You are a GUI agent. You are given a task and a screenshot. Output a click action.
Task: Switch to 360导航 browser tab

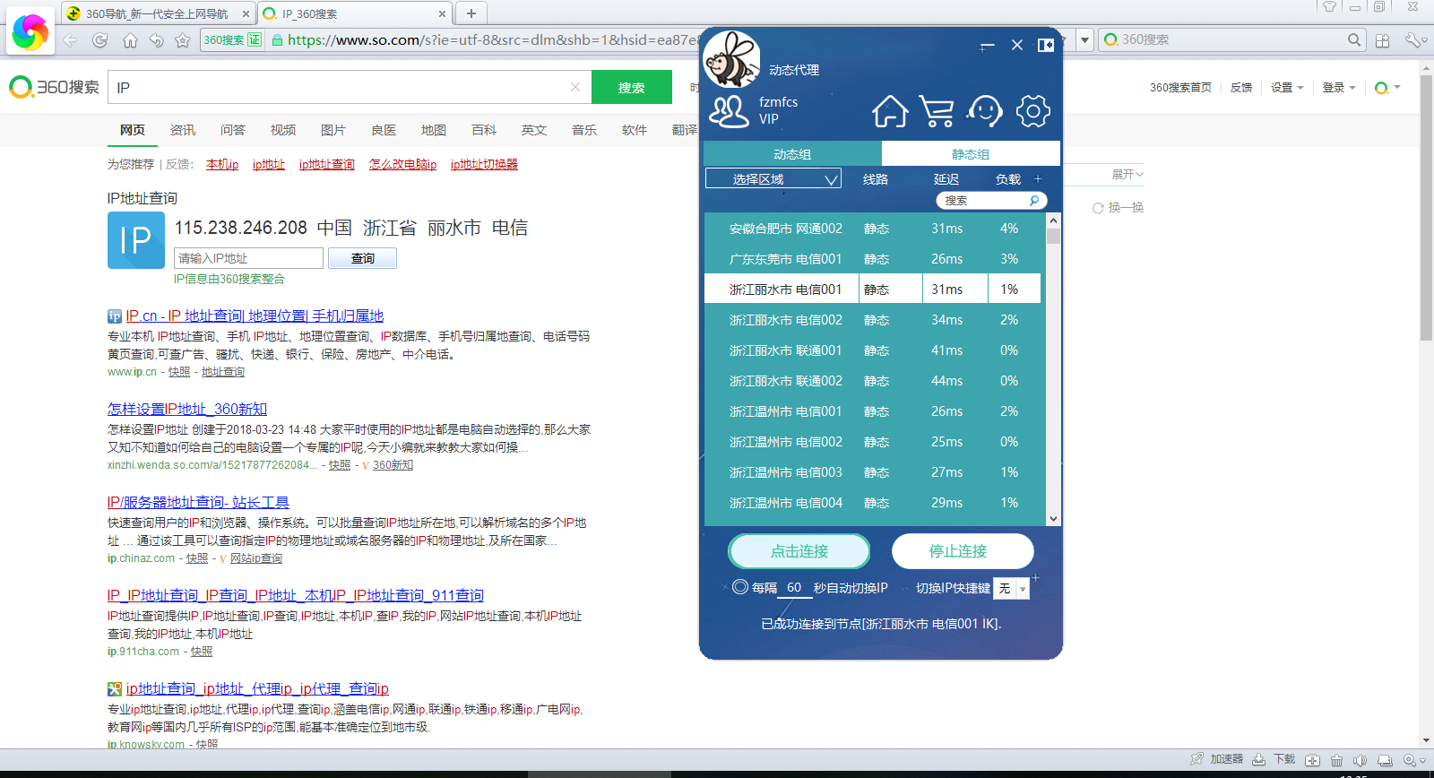(158, 13)
